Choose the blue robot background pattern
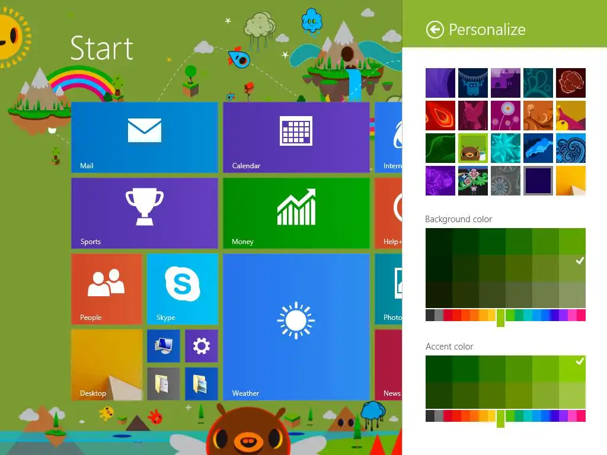This screenshot has width=607, height=455. pos(473,83)
